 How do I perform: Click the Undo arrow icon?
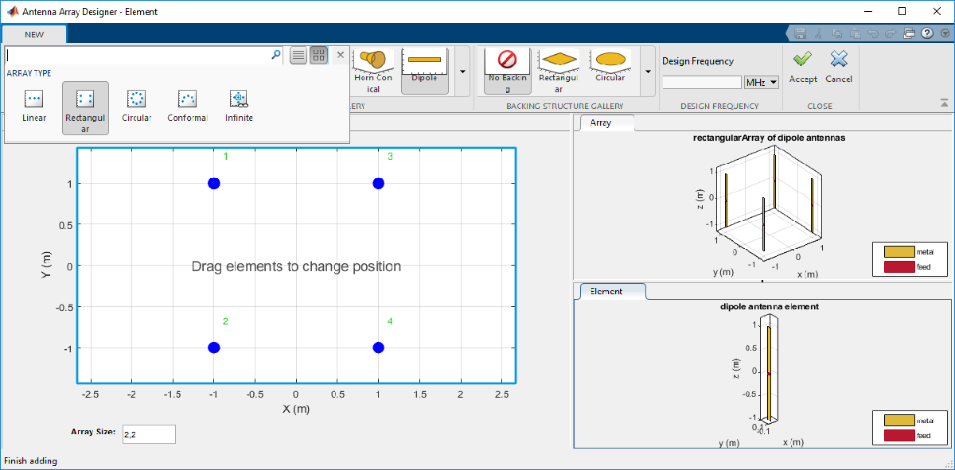click(873, 34)
